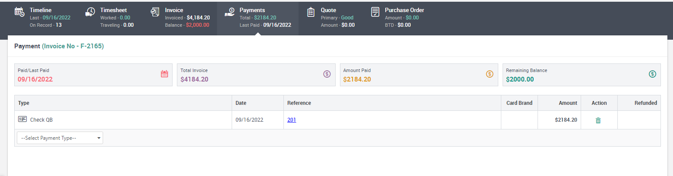
Task: Click the Quote Primary status Good
Action: point(347,18)
